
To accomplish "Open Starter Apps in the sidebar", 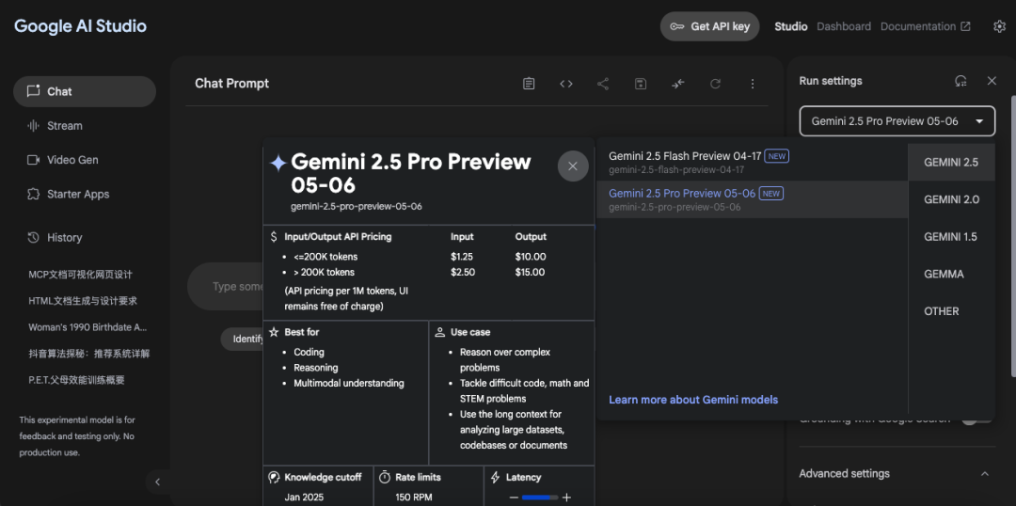I will 85,195.
